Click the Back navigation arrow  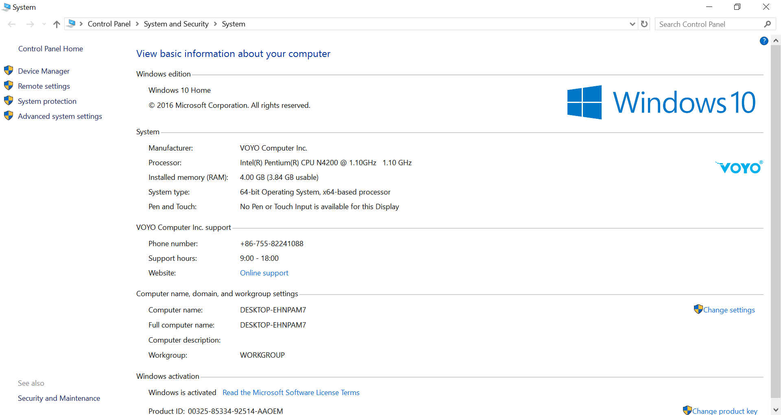coord(12,24)
